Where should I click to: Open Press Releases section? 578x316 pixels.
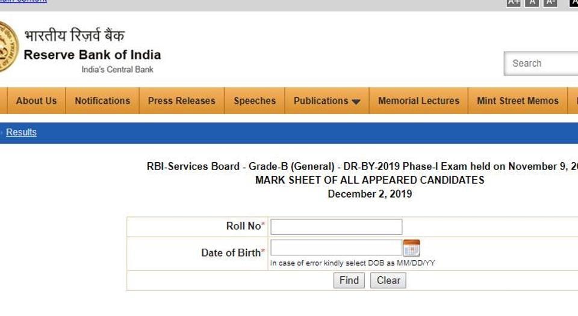181,101
